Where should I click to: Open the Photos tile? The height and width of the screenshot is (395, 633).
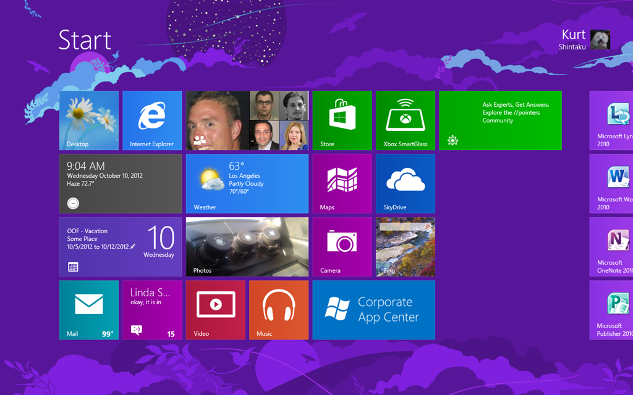coord(247,246)
